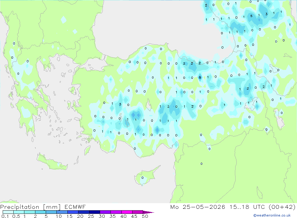Image resolution: width=297 pixels, height=218 pixels.
Task: Click the '25' legend scale label
Action: (x=91, y=216)
